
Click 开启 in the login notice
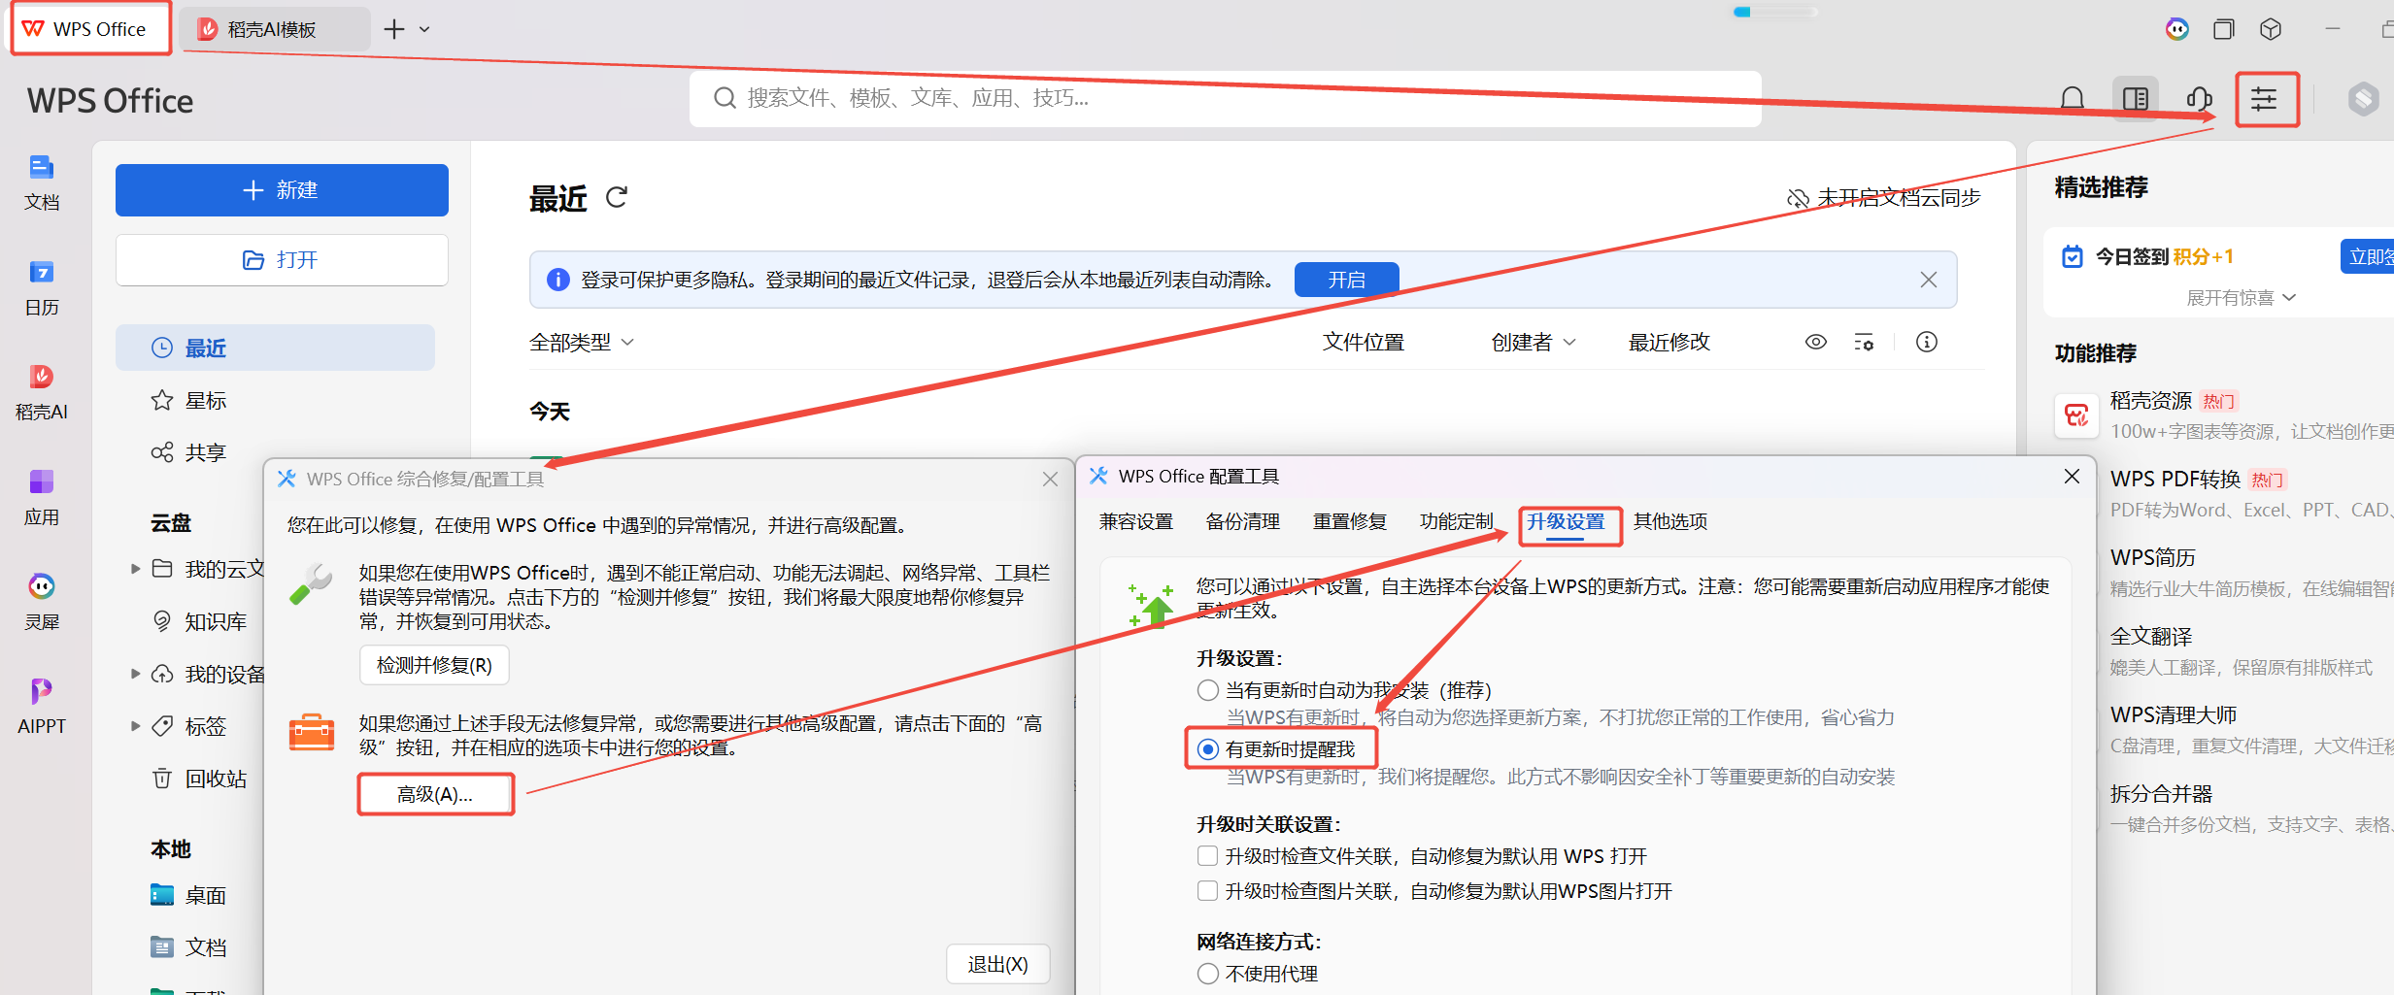(1346, 280)
